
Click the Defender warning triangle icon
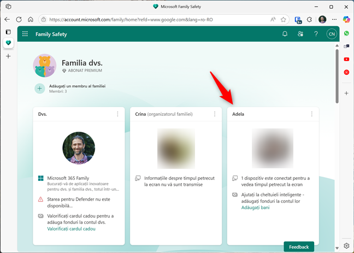pos(40,199)
